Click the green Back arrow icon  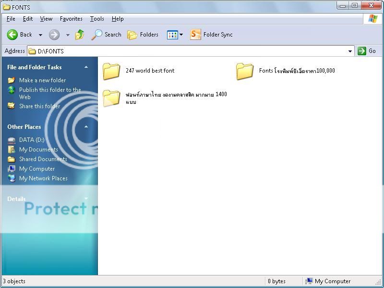[12, 35]
